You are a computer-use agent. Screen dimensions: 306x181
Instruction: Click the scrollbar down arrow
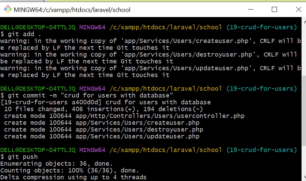tap(304, 177)
